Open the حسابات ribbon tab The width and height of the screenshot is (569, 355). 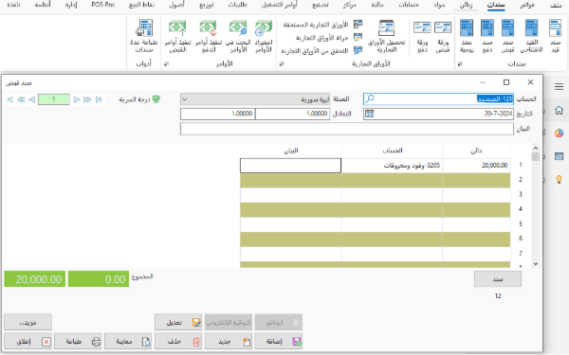click(x=409, y=5)
